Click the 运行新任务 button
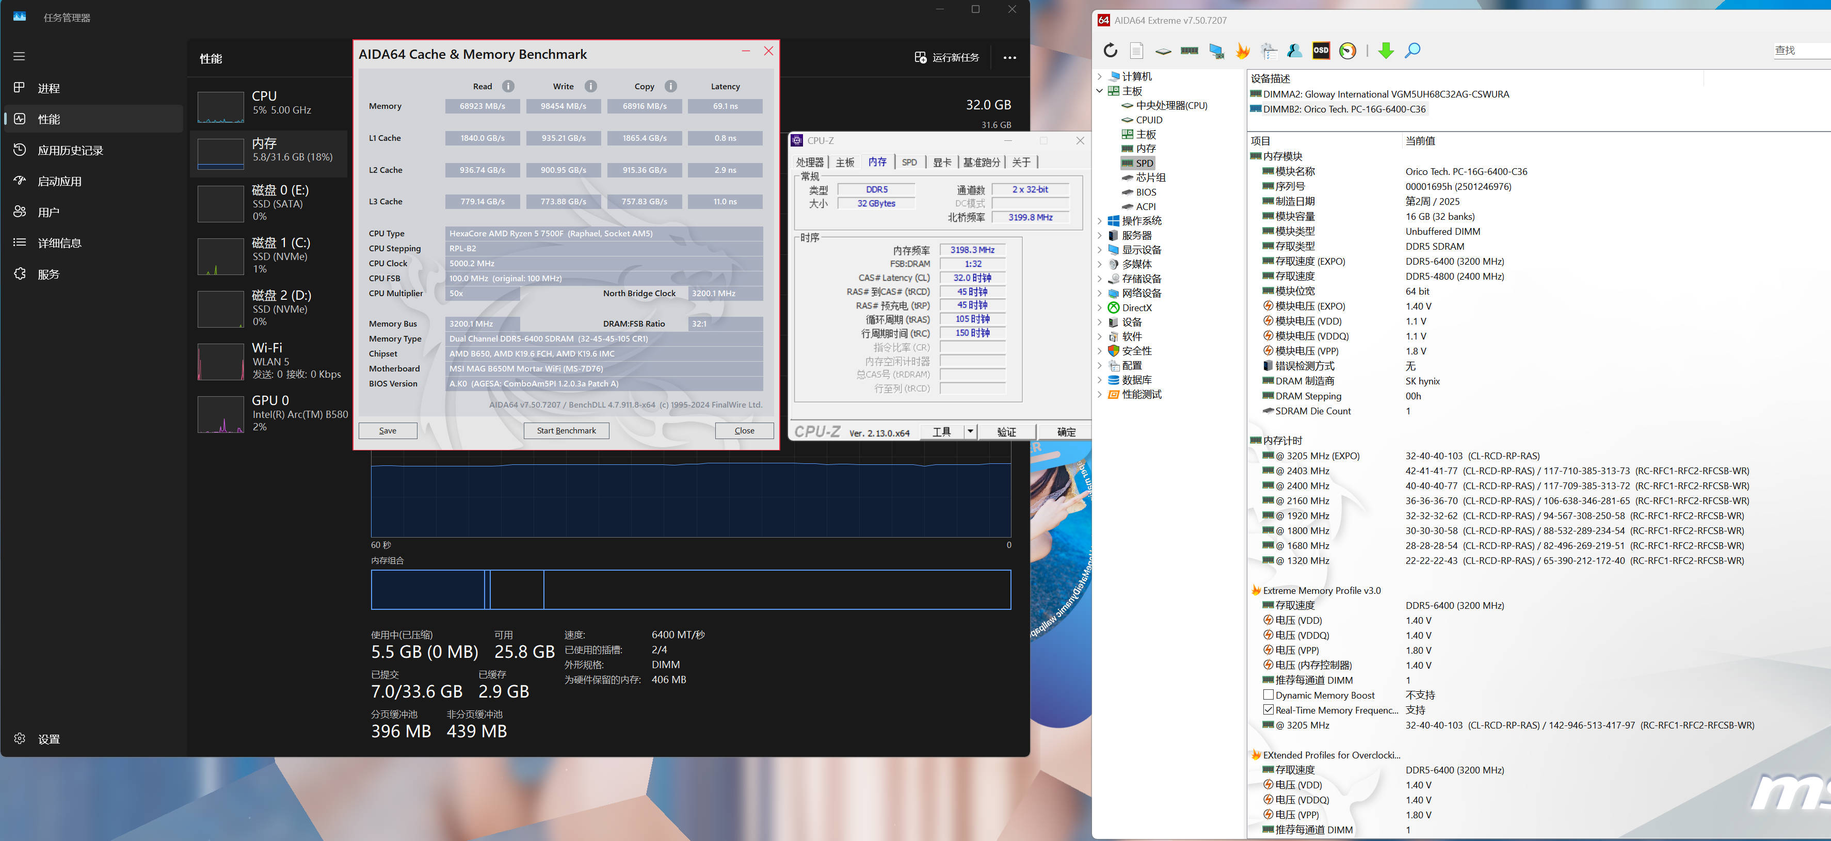The width and height of the screenshot is (1831, 841). click(947, 58)
